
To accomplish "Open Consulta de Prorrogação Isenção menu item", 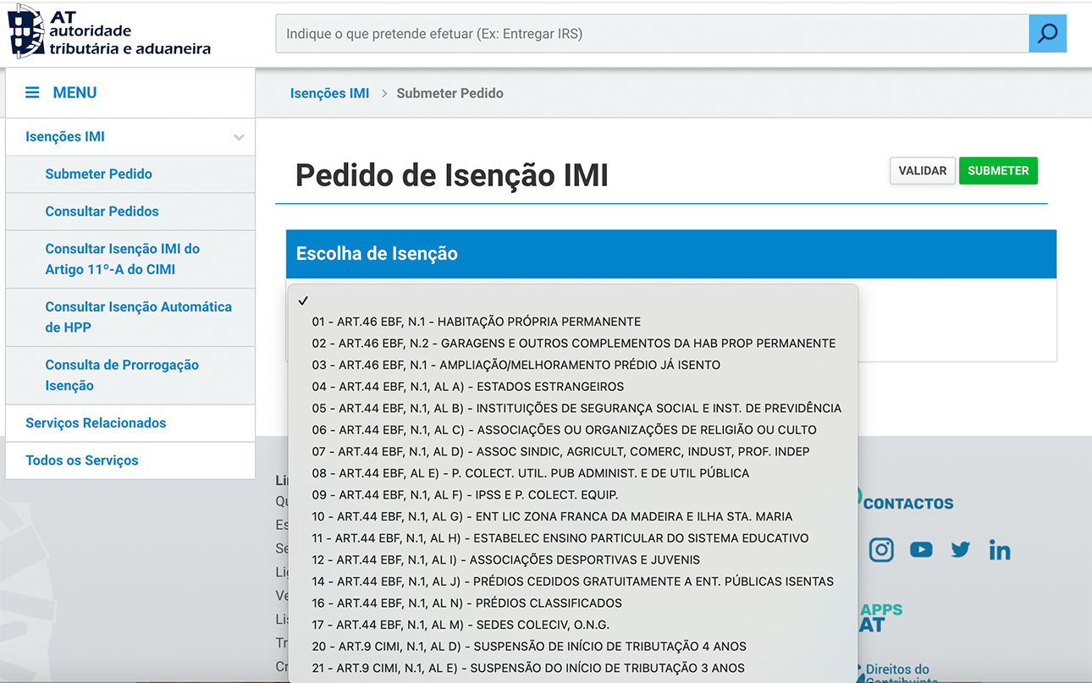I will click(x=122, y=375).
